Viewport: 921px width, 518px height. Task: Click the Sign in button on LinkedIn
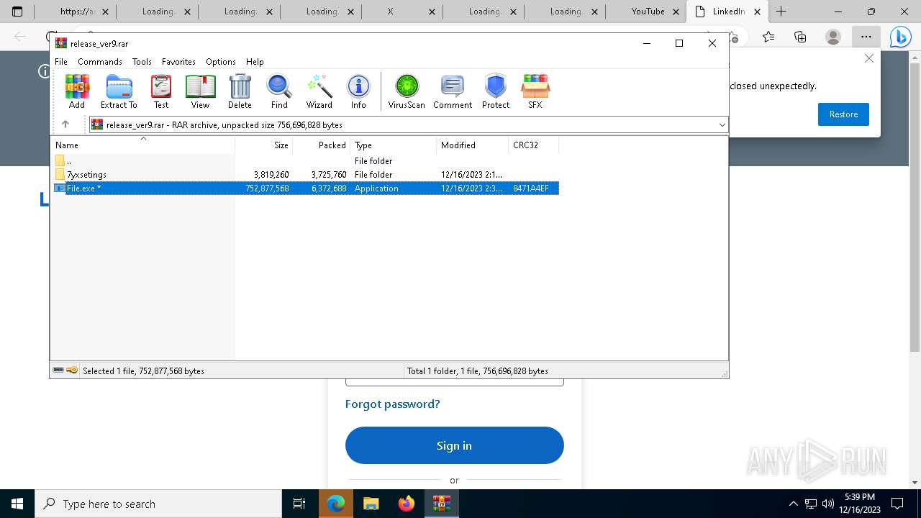tap(454, 445)
